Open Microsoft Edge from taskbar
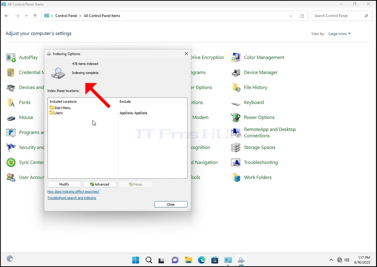 pos(202,260)
